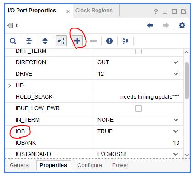
Task: Open the General tab
Action: pyautogui.click(x=20, y=165)
